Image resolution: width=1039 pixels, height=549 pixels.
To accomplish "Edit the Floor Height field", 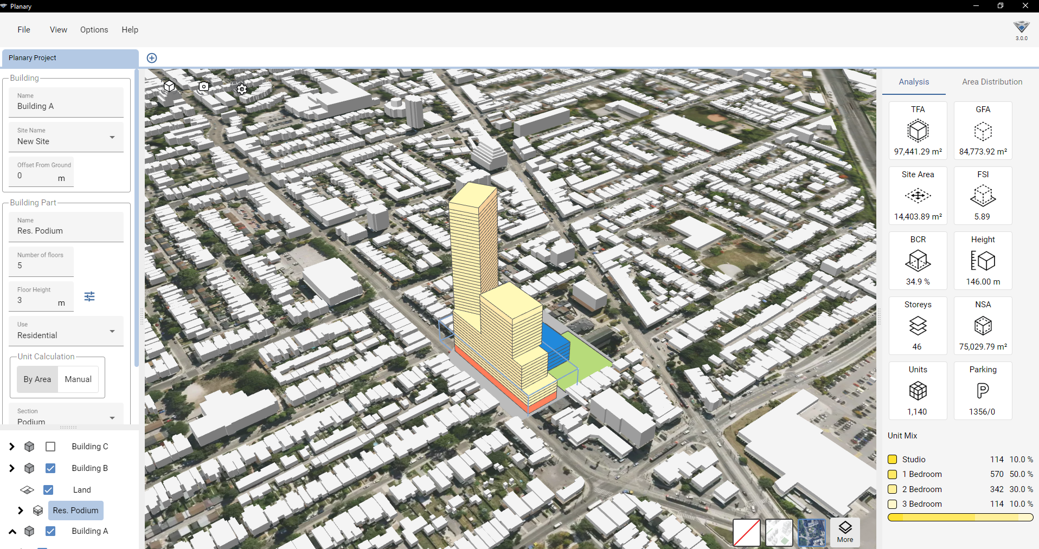I will tap(41, 296).
